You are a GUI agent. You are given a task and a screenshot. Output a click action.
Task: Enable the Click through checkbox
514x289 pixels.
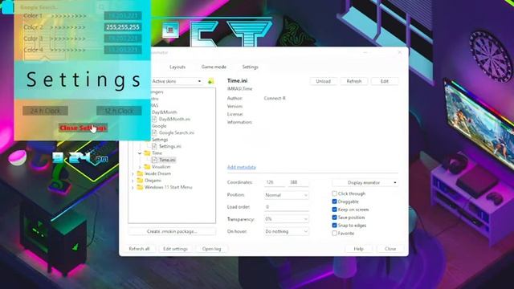click(334, 193)
